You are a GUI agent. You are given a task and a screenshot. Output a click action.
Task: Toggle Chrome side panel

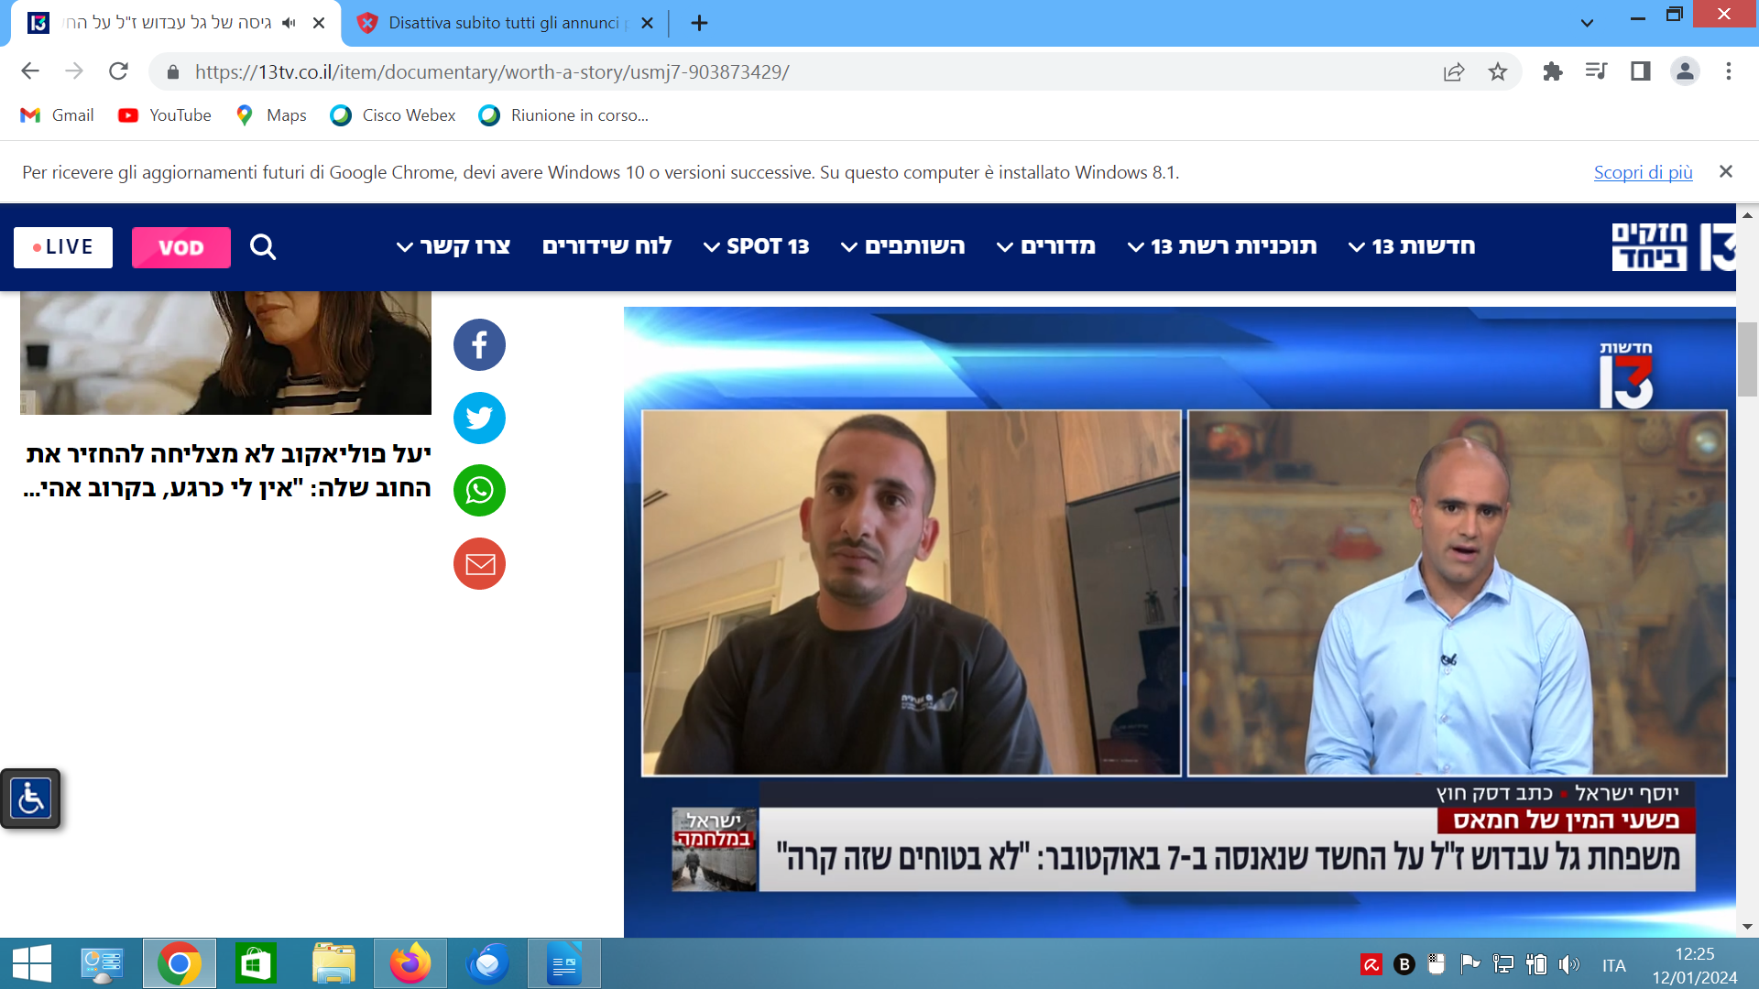[1640, 71]
